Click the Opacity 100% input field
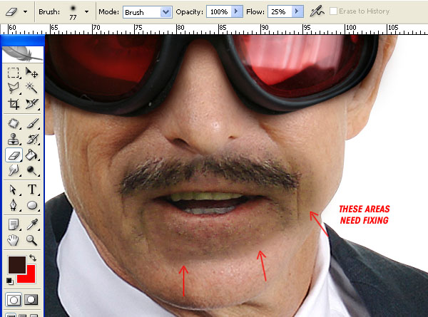This screenshot has height=317, width=428. (x=219, y=11)
